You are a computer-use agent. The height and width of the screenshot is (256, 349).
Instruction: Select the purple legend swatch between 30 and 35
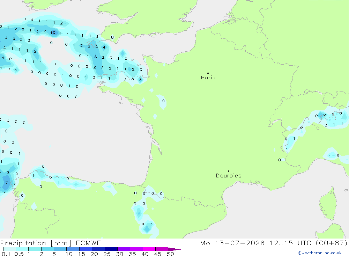coord(124,249)
